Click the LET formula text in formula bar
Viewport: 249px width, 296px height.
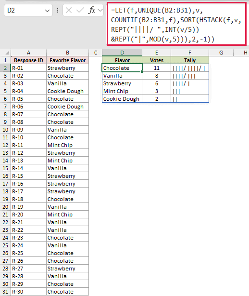click(x=176, y=25)
